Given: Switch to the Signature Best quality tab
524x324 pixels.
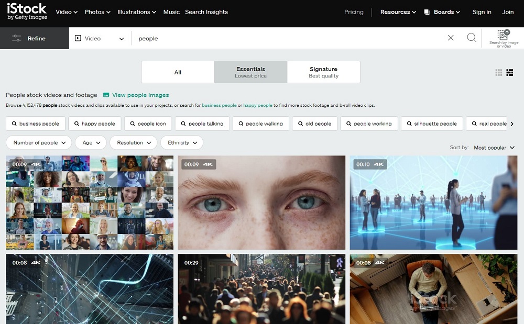Looking at the screenshot, I should pyautogui.click(x=323, y=71).
